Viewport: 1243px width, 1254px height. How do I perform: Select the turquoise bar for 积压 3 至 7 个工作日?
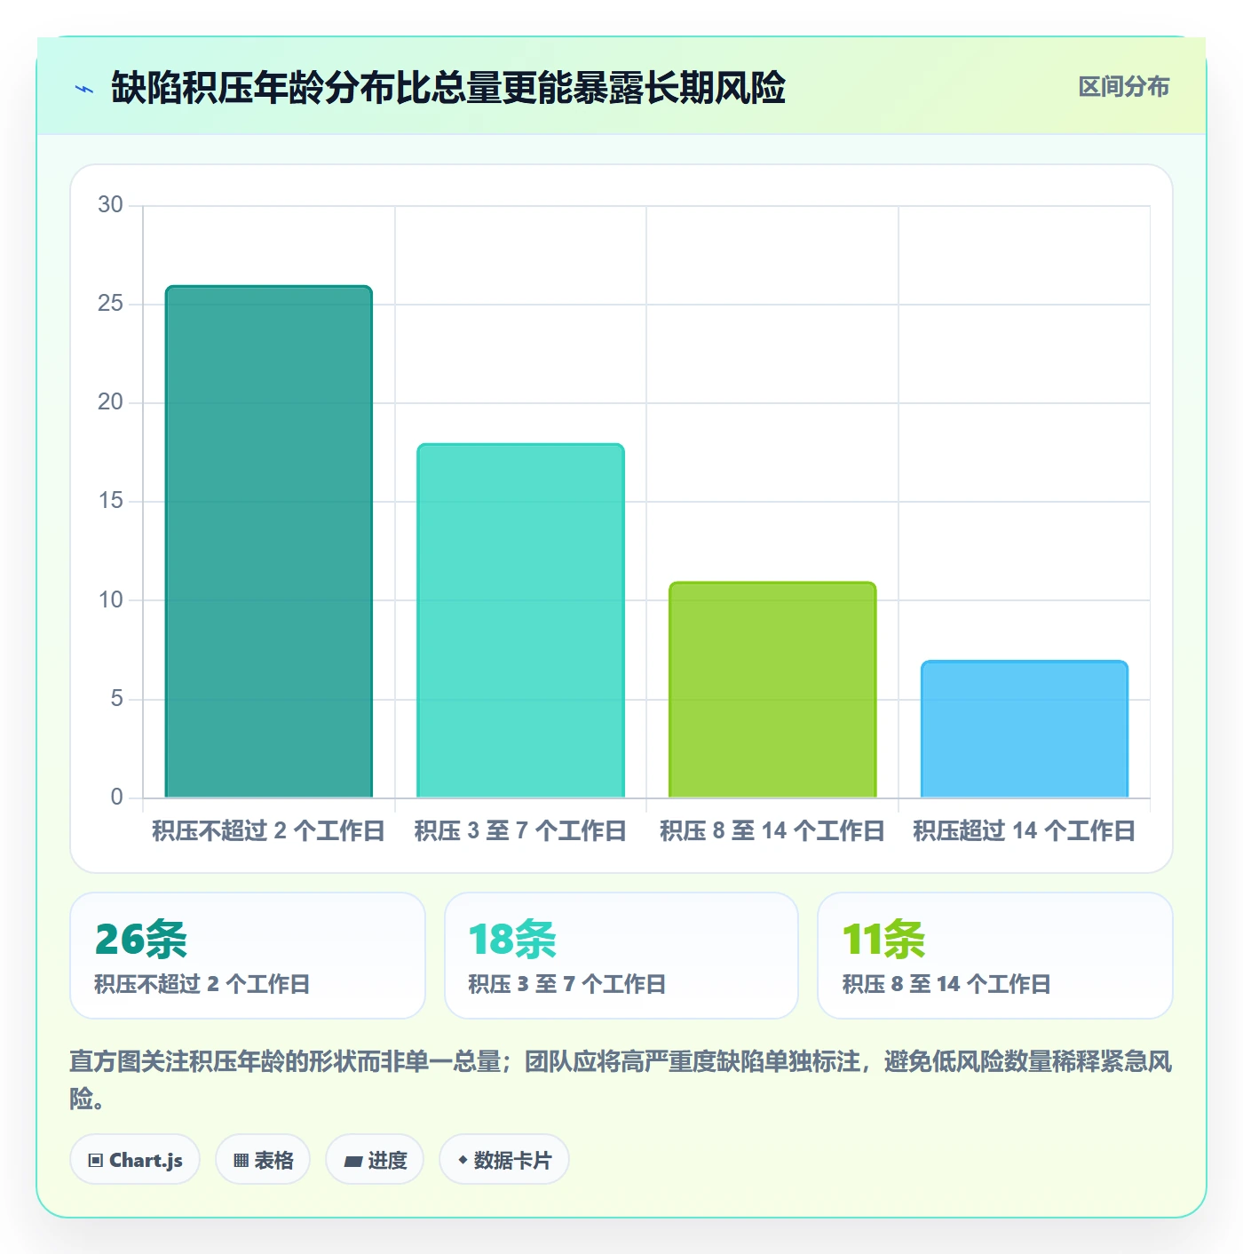click(521, 621)
